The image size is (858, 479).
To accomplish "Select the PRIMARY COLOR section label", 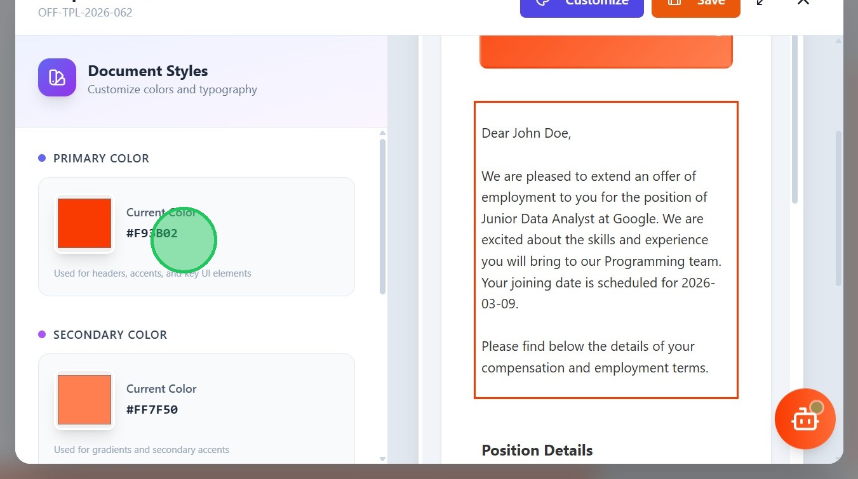I will 101,158.
